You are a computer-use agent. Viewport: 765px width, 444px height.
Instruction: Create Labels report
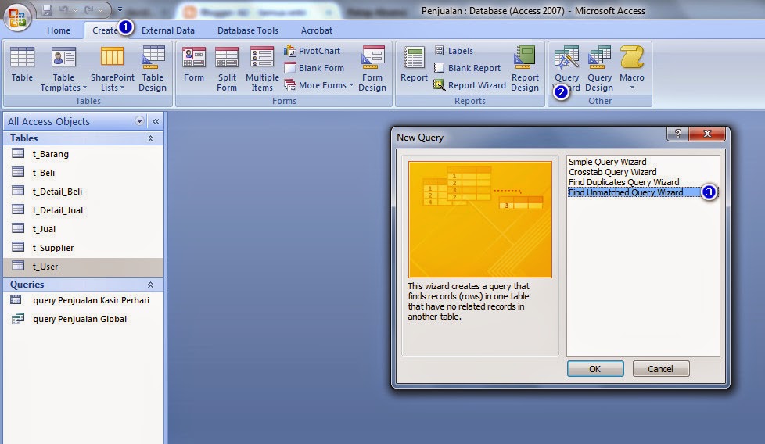click(454, 51)
